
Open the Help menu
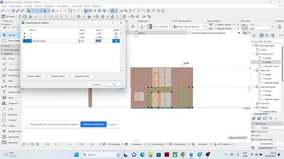96,6
